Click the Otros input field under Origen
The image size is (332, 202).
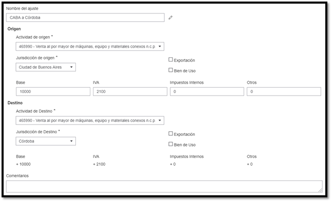[284, 91]
